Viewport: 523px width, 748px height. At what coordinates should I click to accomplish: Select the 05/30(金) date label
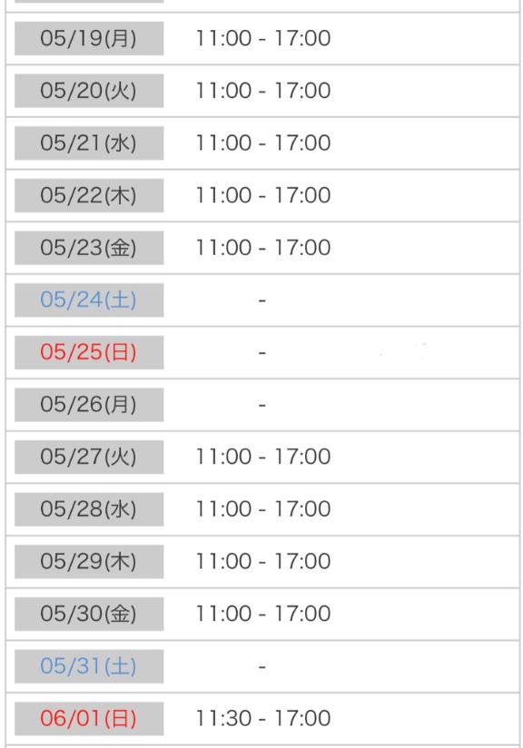(89, 614)
